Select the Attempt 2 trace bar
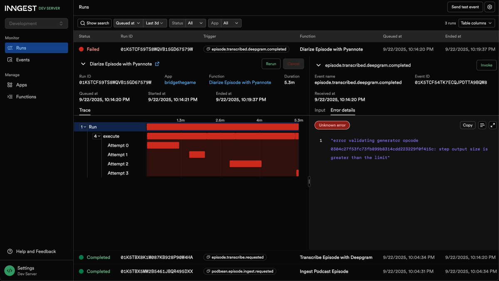Image resolution: width=499 pixels, height=281 pixels. 245,164
